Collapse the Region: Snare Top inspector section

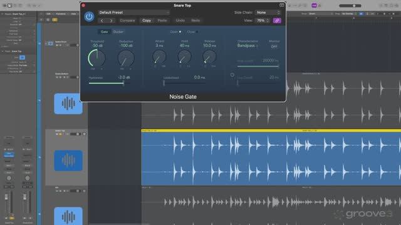[x=3, y=14]
